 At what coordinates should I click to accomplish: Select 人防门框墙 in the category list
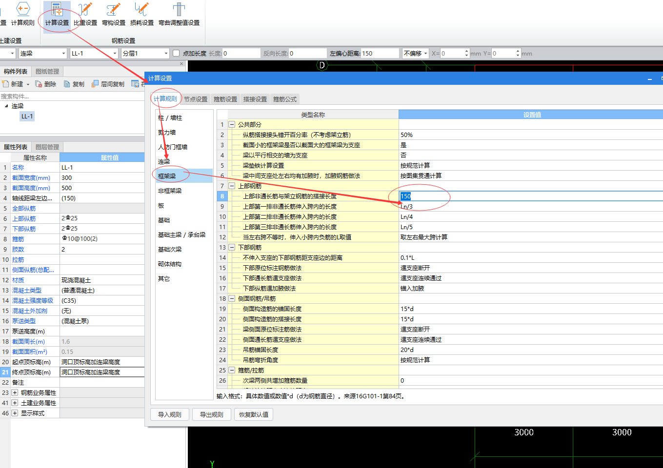[184, 147]
